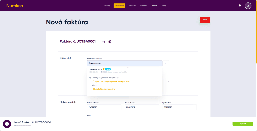Open the DF user avatar menu
Image resolution: width=257 pixels, height=131 pixels.
point(248,6)
